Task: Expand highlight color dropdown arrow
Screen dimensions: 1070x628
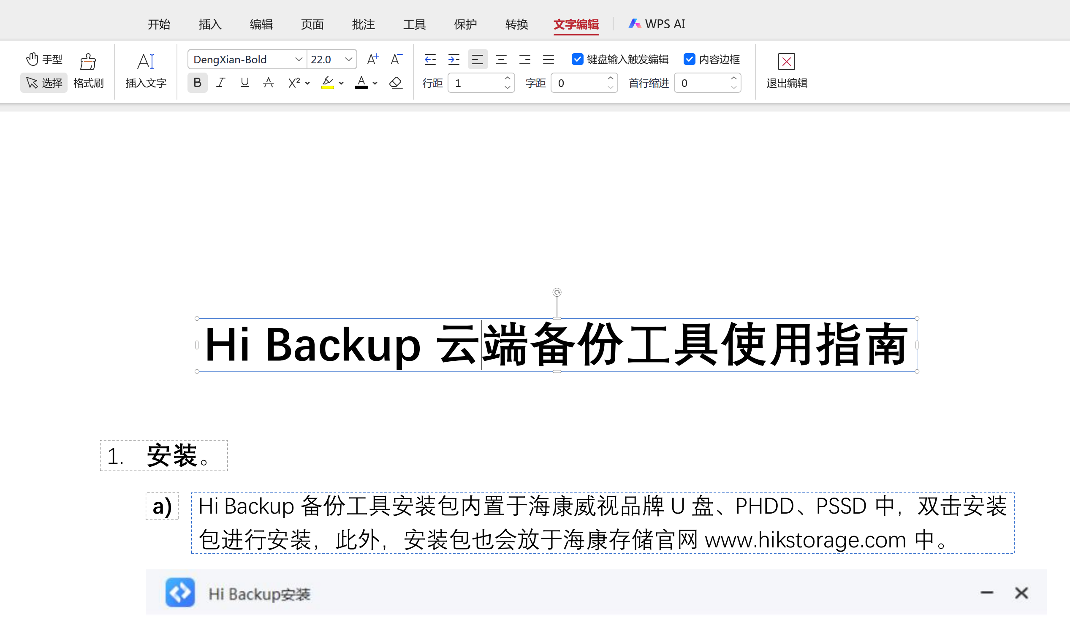Action: click(x=341, y=83)
